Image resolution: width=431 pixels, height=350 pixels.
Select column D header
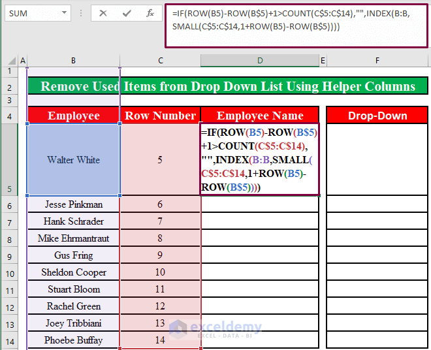[260, 61]
